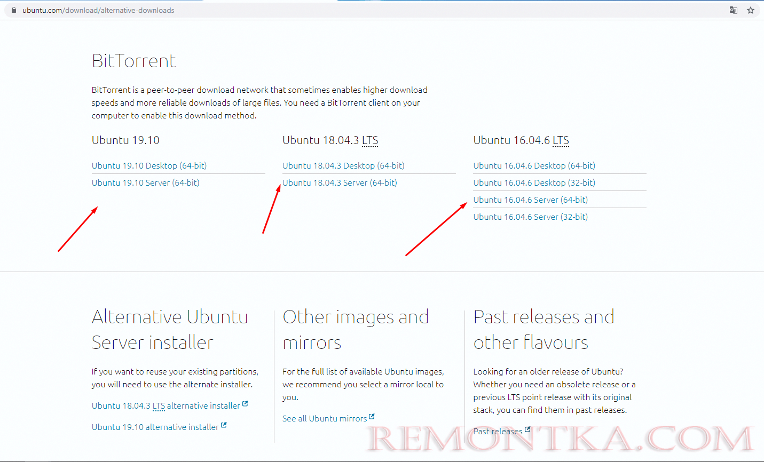The height and width of the screenshot is (462, 764).
Task: Select Ubuntu 16.04.6 Server (64-bit) link
Action: pyautogui.click(x=531, y=200)
